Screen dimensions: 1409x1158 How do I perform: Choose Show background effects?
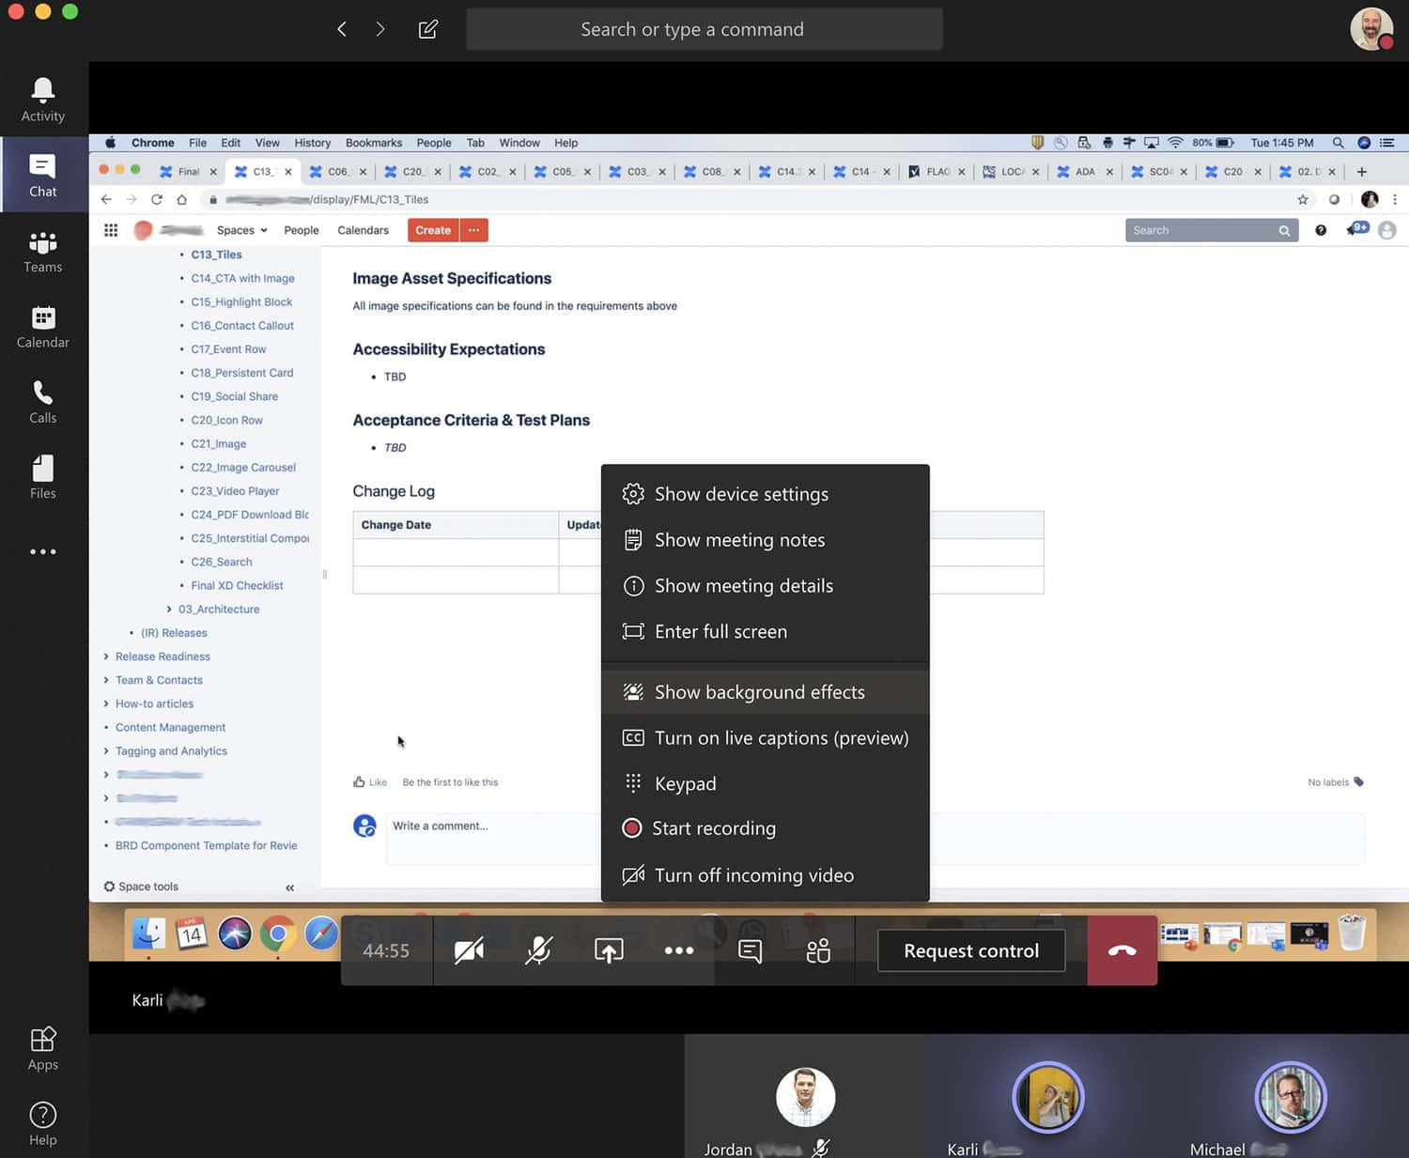pos(765,692)
